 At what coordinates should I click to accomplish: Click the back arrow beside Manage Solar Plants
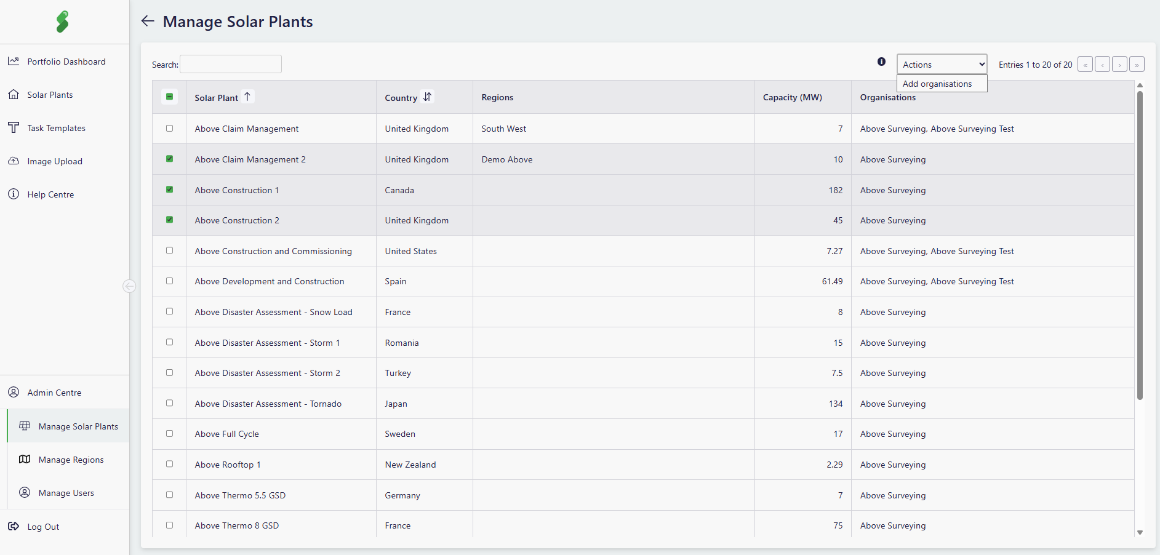(148, 22)
